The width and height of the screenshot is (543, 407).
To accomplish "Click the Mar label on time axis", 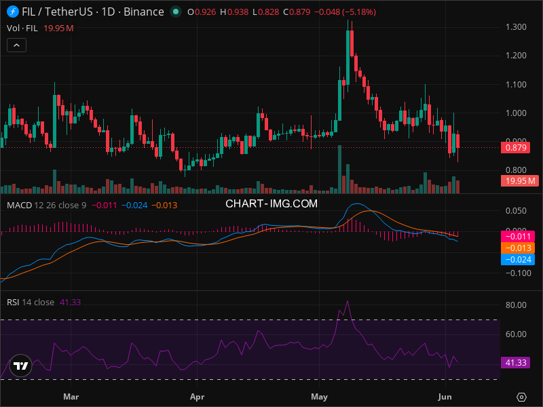I will click(x=71, y=397).
